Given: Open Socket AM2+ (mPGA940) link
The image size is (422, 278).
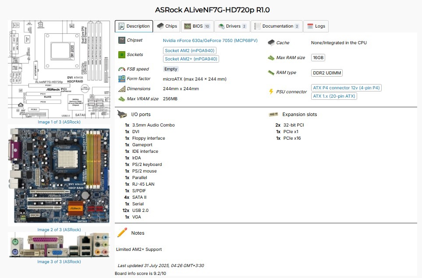Looking at the screenshot, I should (x=191, y=59).
